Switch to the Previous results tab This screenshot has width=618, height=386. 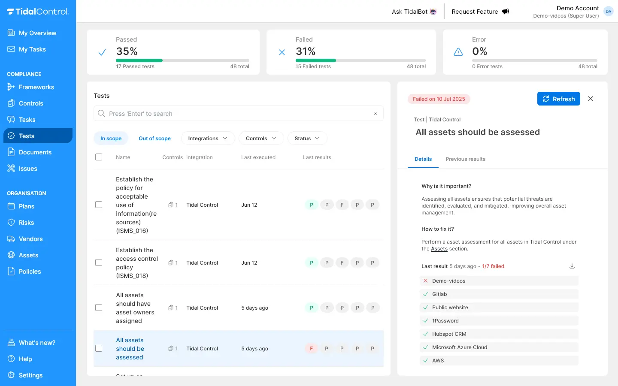pos(465,159)
